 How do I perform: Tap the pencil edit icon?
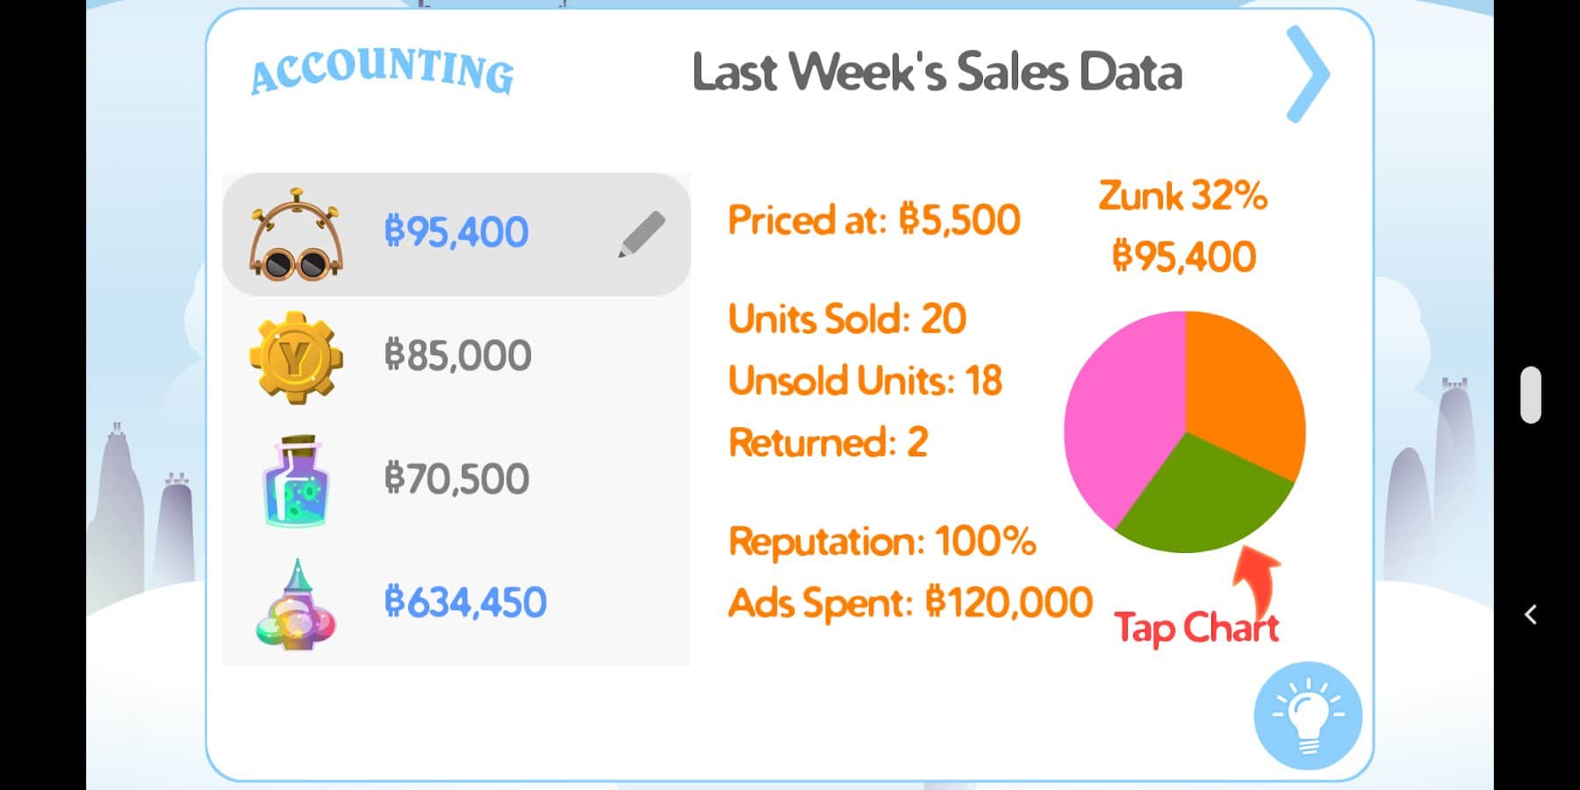(x=642, y=233)
